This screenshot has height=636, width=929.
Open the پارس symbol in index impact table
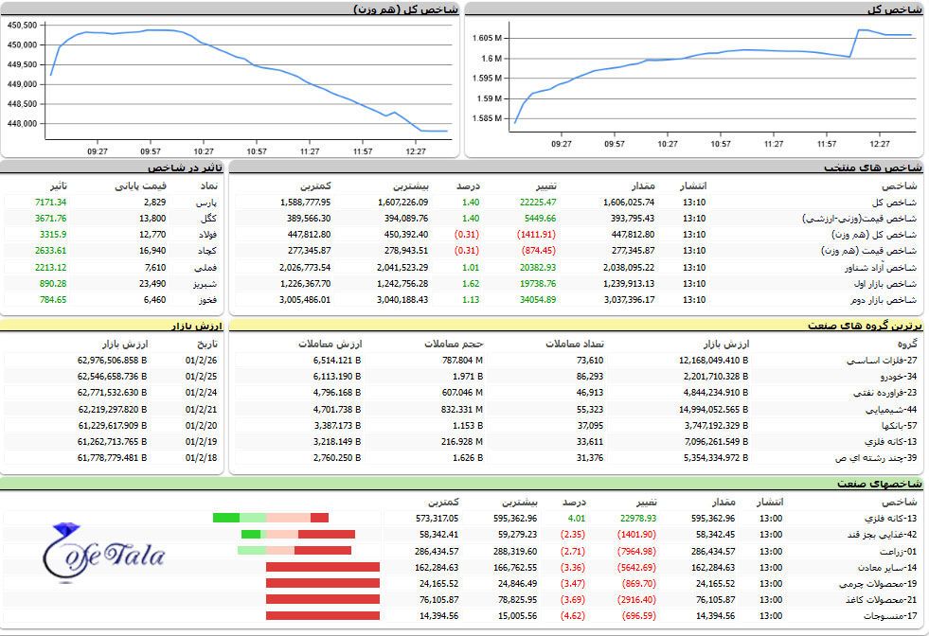click(x=207, y=202)
